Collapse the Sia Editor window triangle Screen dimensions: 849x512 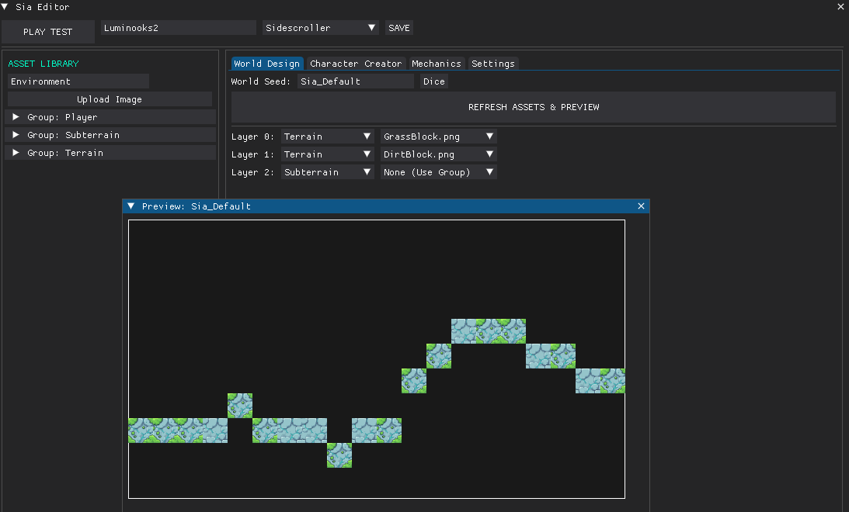pyautogui.click(x=5, y=7)
